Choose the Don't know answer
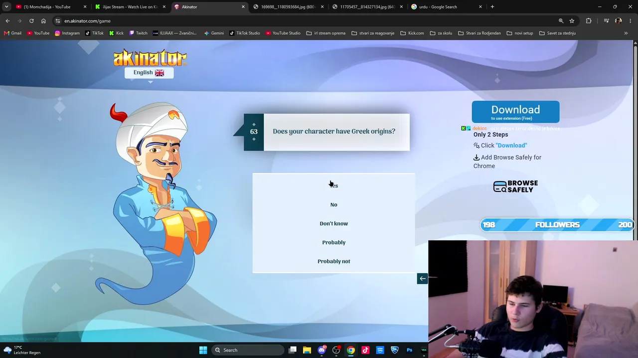638x358 pixels. [x=334, y=223]
